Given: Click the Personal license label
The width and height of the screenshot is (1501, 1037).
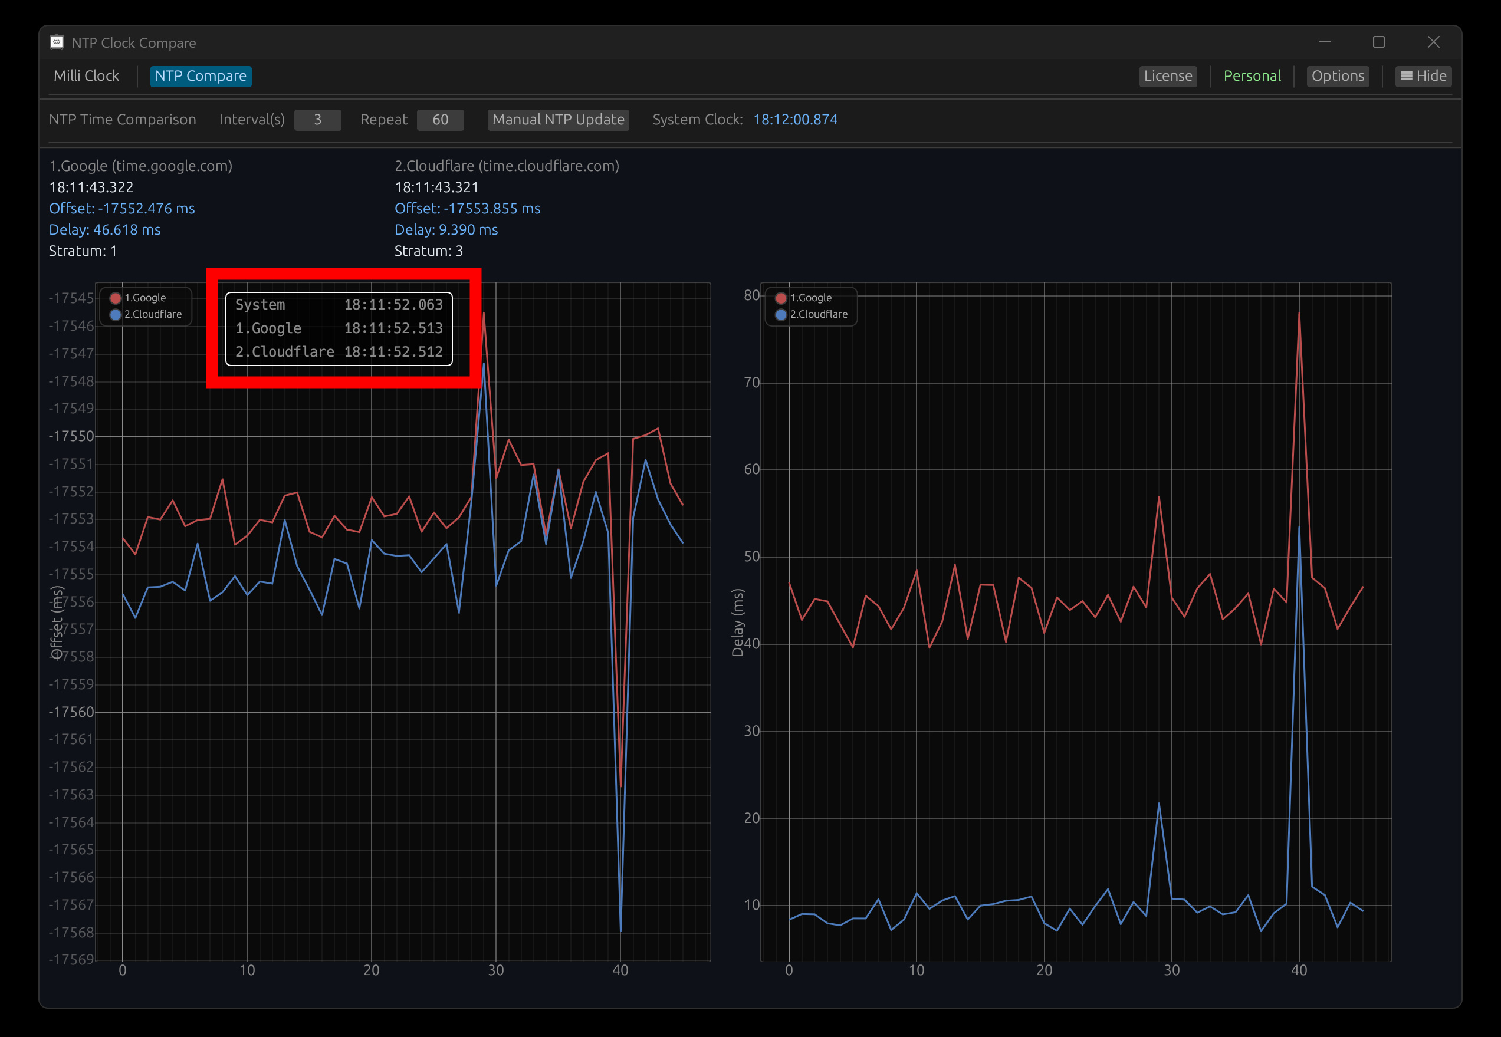Looking at the screenshot, I should coord(1252,76).
